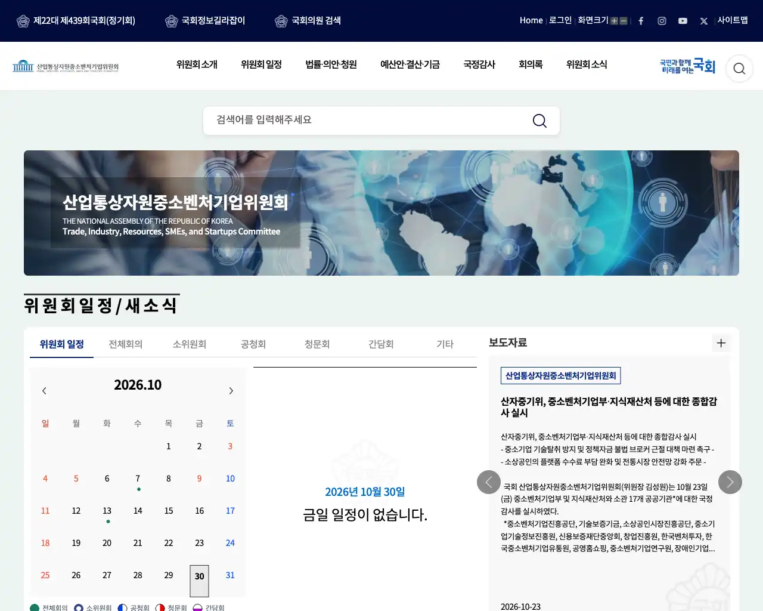
Task: Open the 법률·의안·청원 menu
Action: (x=331, y=64)
